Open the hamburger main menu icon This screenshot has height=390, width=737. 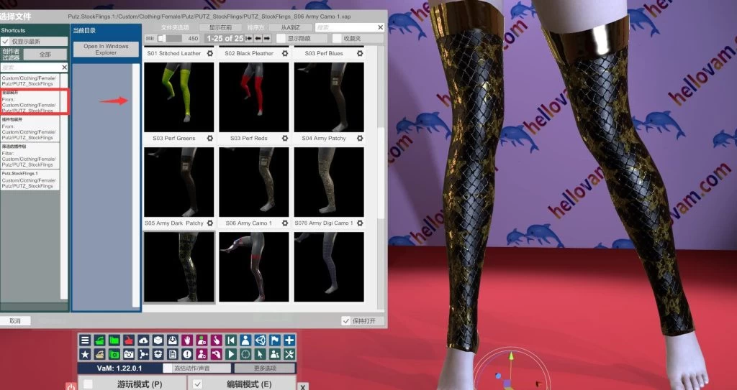pyautogui.click(x=85, y=340)
